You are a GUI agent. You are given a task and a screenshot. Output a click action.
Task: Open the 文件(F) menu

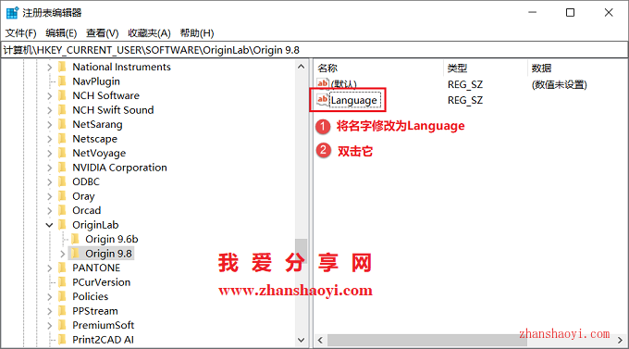pos(20,33)
